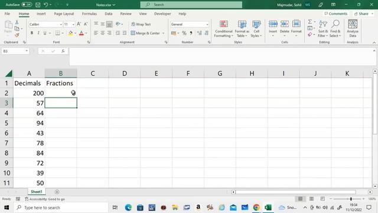Screen dimensions: 378x213
Task: Open the File tab
Action: coord(7,14)
